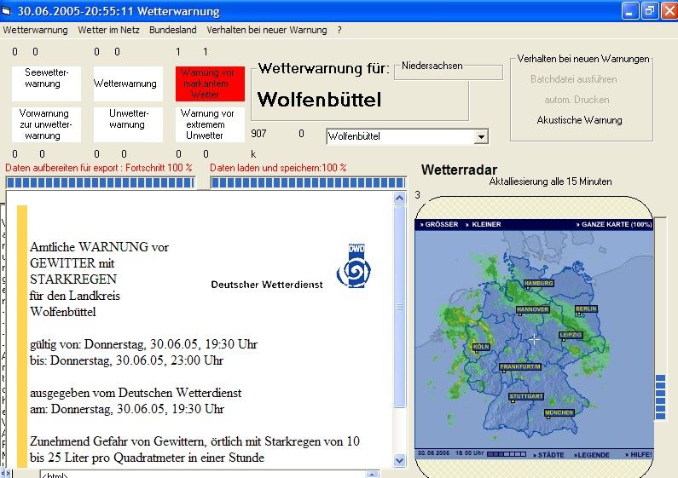
Task: Click the application icon in the title bar
Action: click(x=9, y=11)
